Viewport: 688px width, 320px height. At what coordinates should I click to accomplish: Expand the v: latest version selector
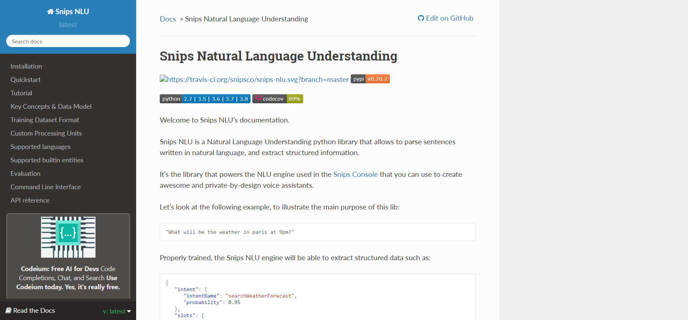pyautogui.click(x=117, y=311)
